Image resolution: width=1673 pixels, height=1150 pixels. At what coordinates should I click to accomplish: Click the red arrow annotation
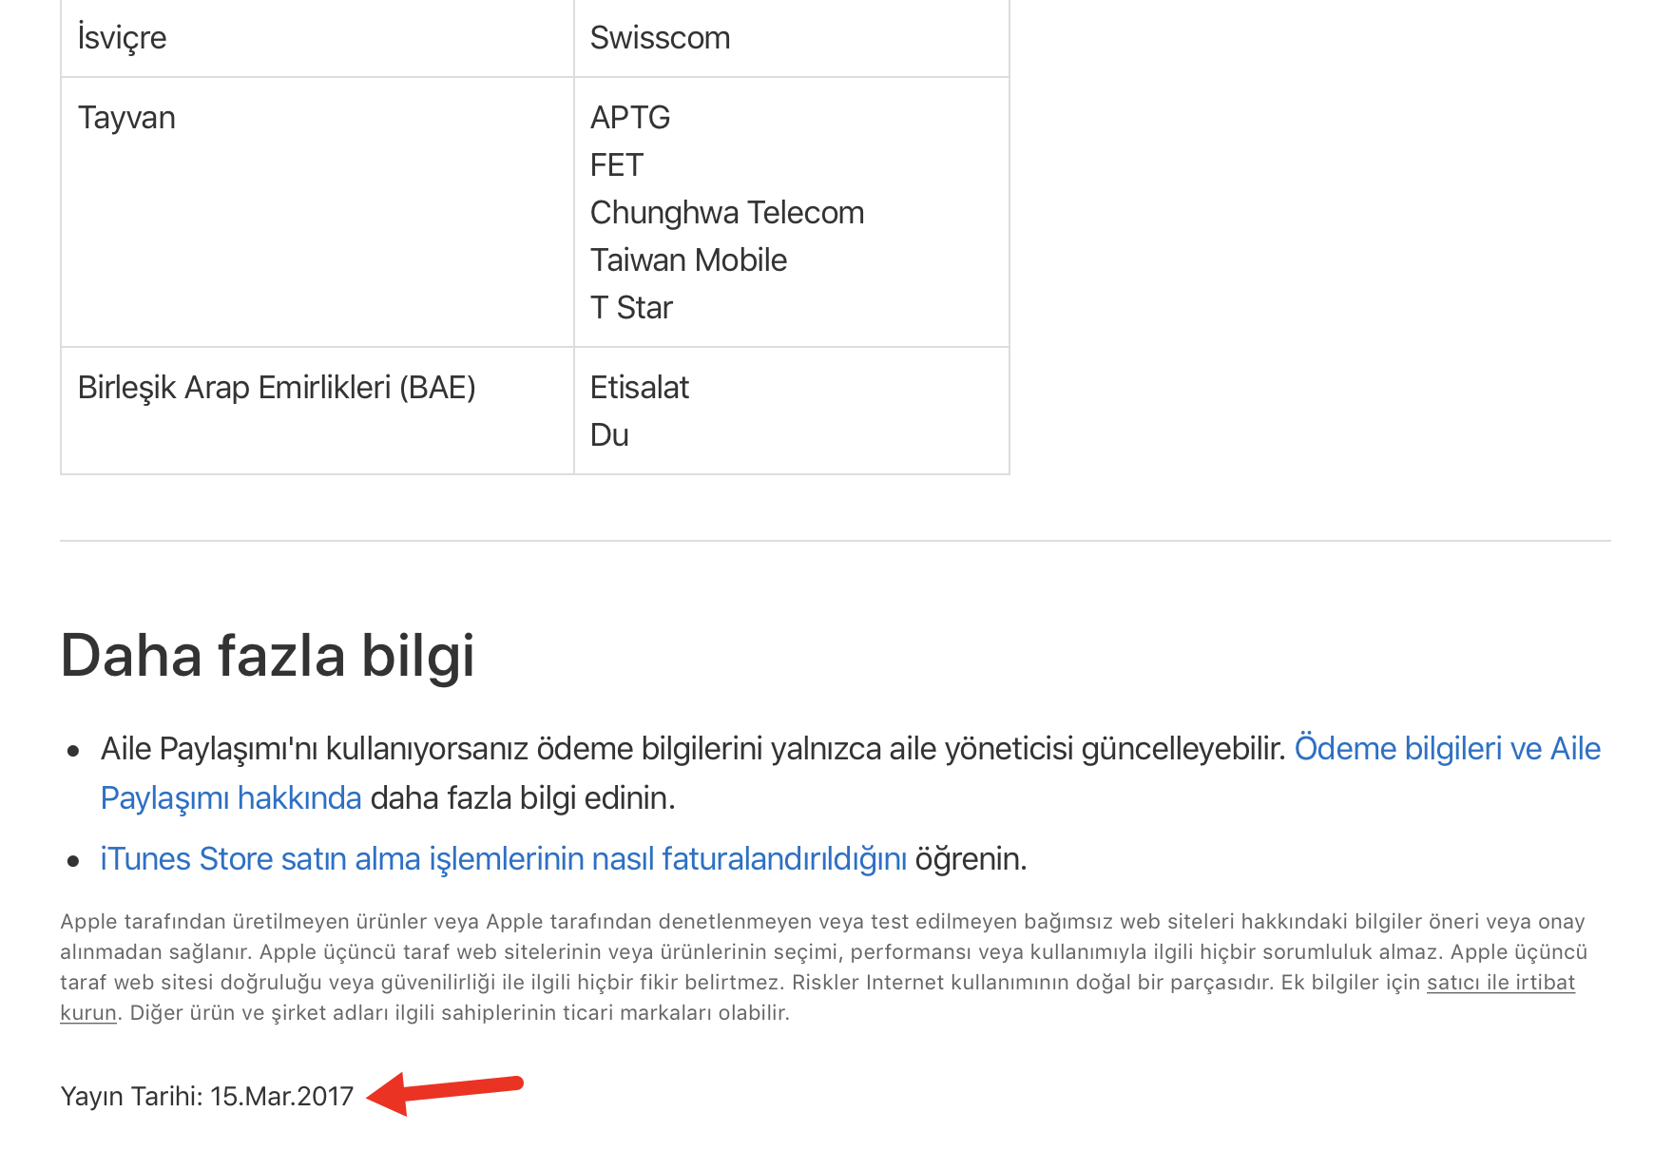[x=445, y=1092]
